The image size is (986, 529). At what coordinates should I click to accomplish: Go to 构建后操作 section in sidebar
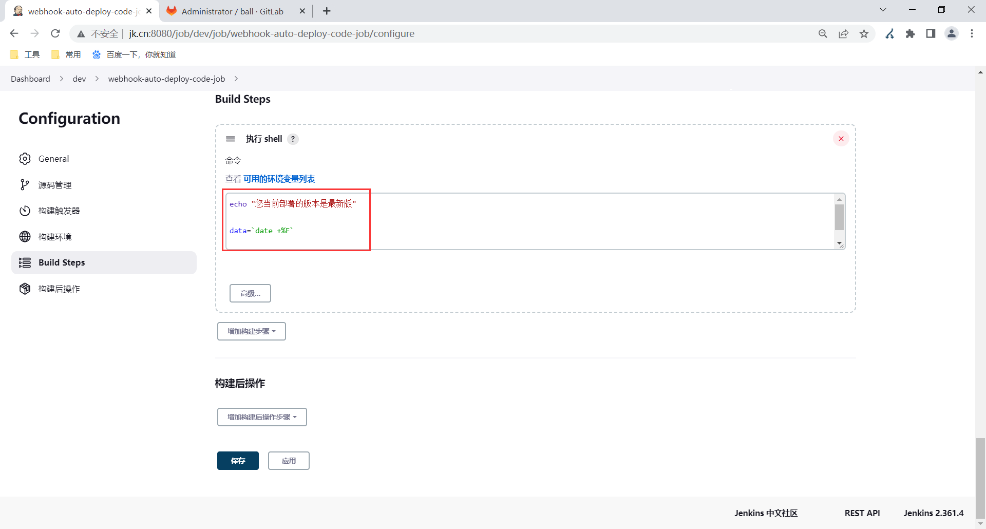coord(104,289)
